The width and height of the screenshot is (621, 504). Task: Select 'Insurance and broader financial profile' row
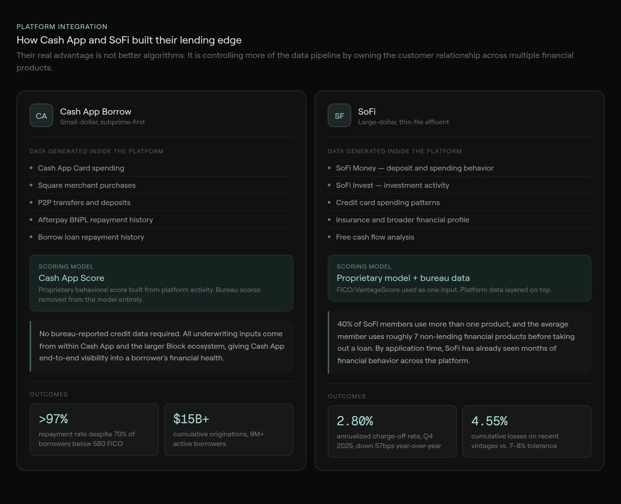click(460, 220)
